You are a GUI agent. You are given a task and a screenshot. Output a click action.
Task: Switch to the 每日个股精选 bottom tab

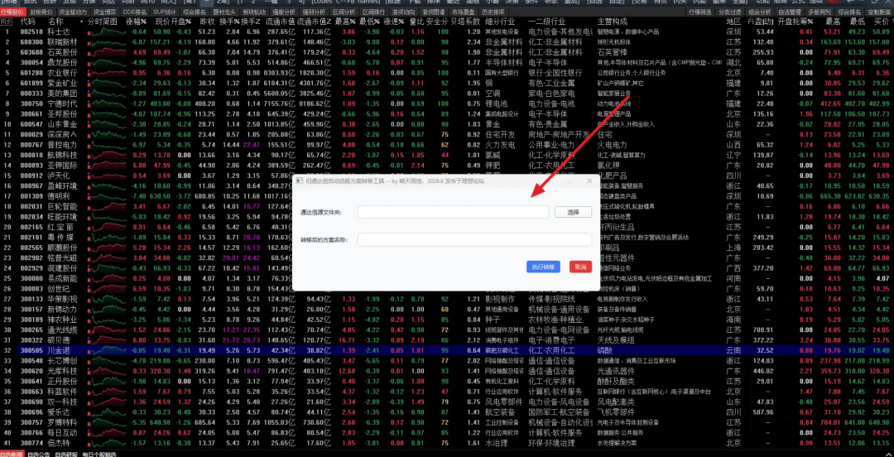(99, 454)
